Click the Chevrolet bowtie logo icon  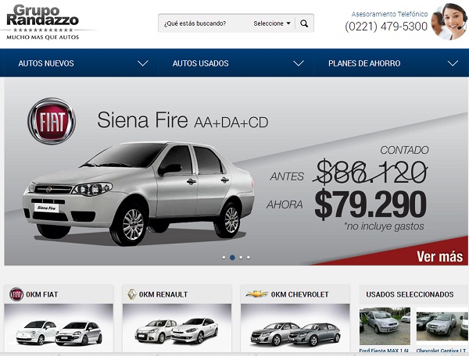(x=257, y=294)
